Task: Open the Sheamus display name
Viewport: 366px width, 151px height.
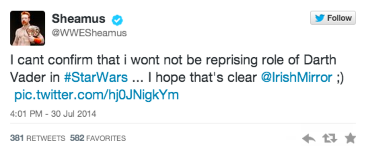Action: click(78, 18)
